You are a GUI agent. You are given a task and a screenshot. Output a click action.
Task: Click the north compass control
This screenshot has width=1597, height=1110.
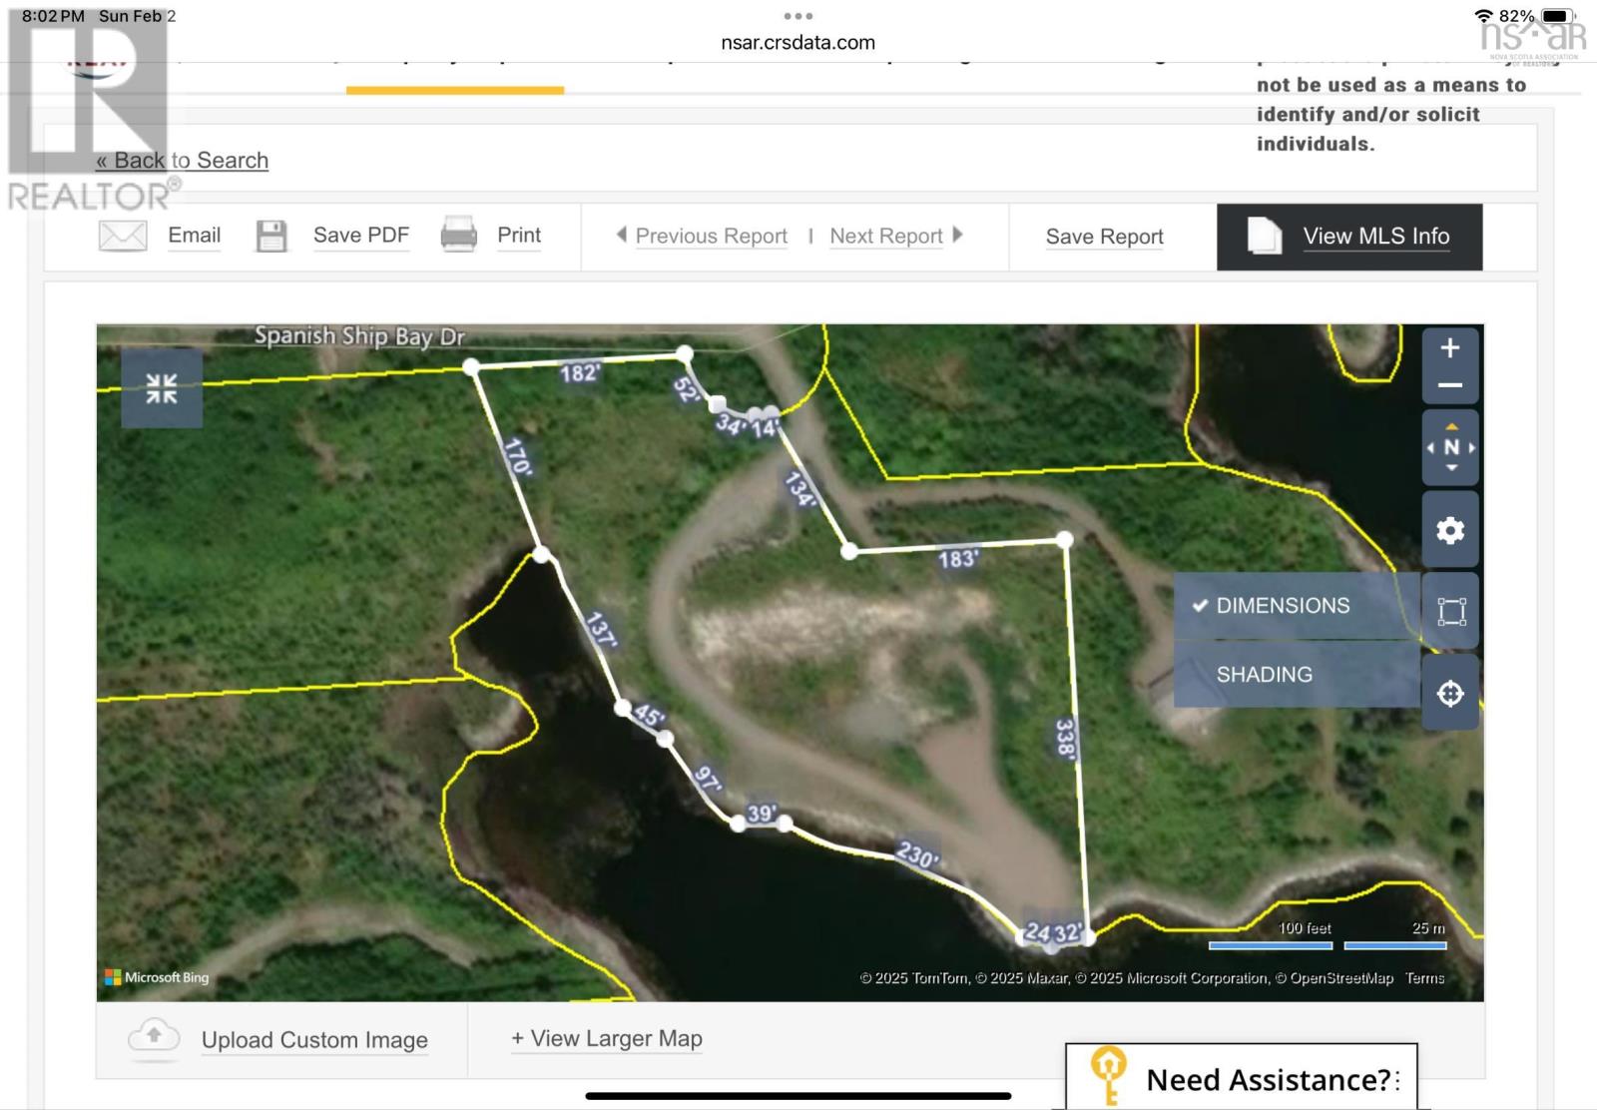[1450, 448]
